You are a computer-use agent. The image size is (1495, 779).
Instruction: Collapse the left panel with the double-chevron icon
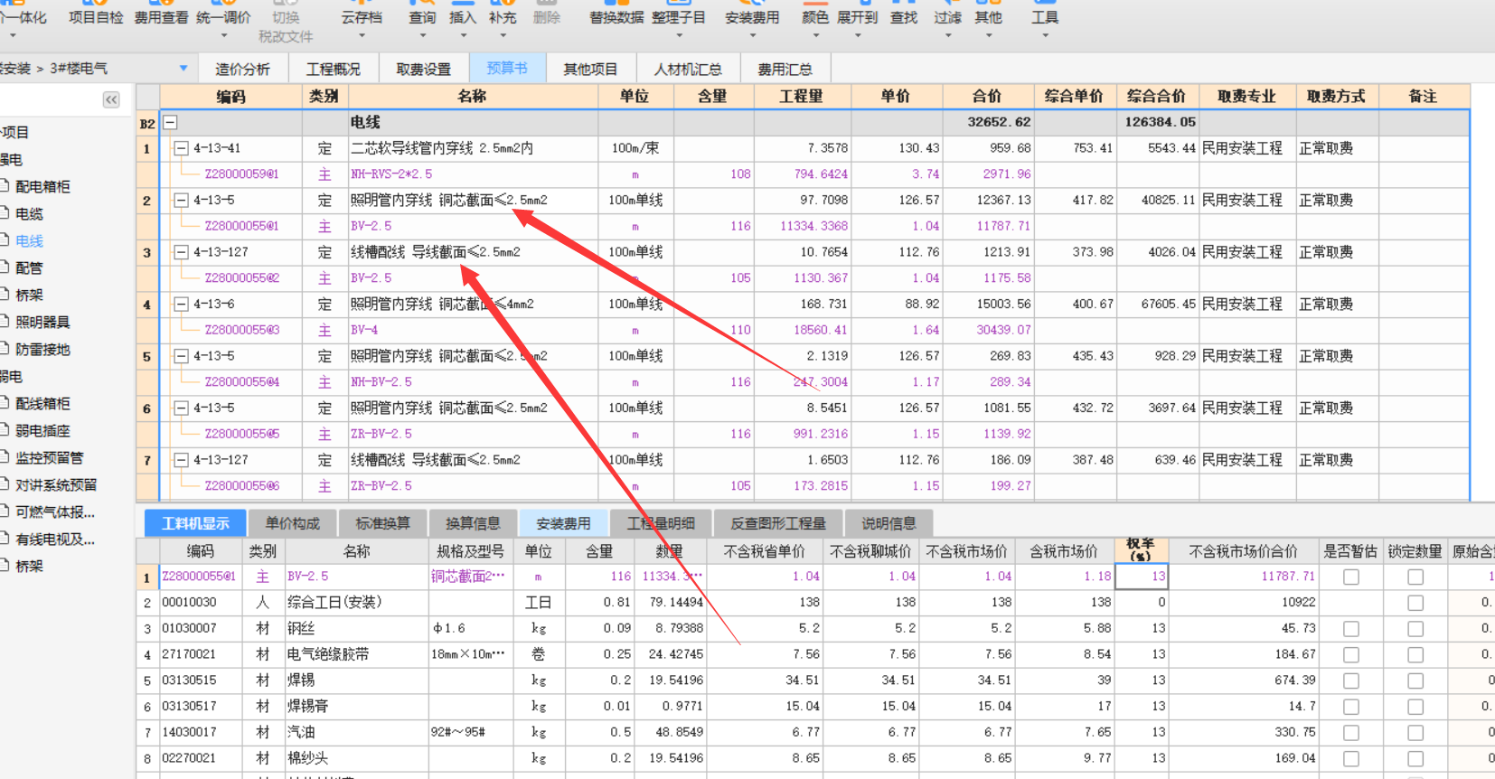click(x=111, y=100)
